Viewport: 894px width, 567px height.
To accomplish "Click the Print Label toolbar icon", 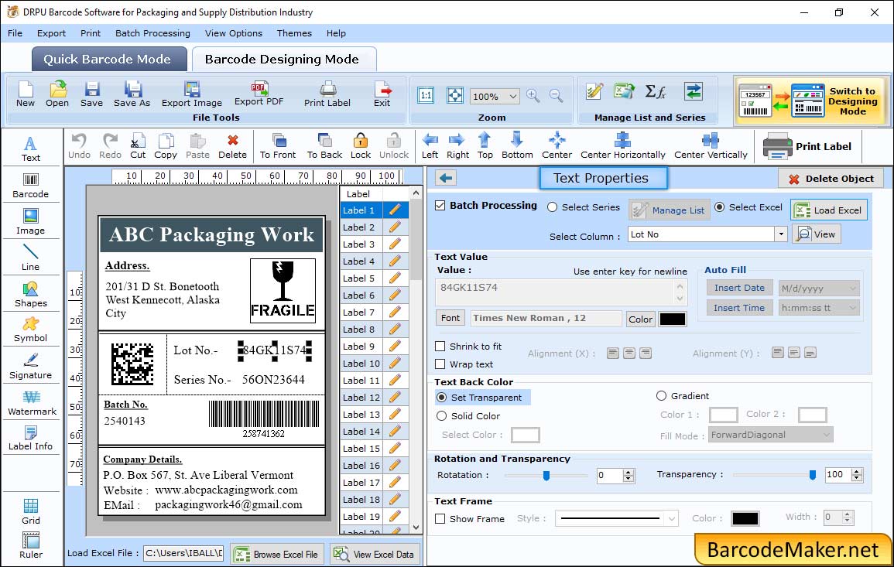I will 327,94.
